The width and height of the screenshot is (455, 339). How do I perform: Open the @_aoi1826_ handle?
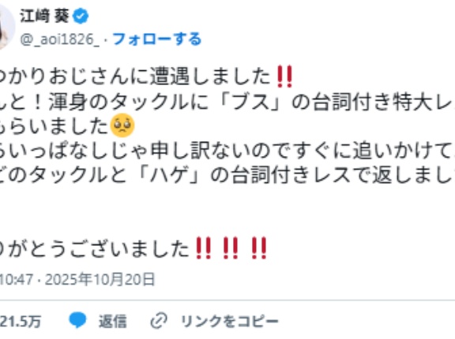click(x=60, y=39)
